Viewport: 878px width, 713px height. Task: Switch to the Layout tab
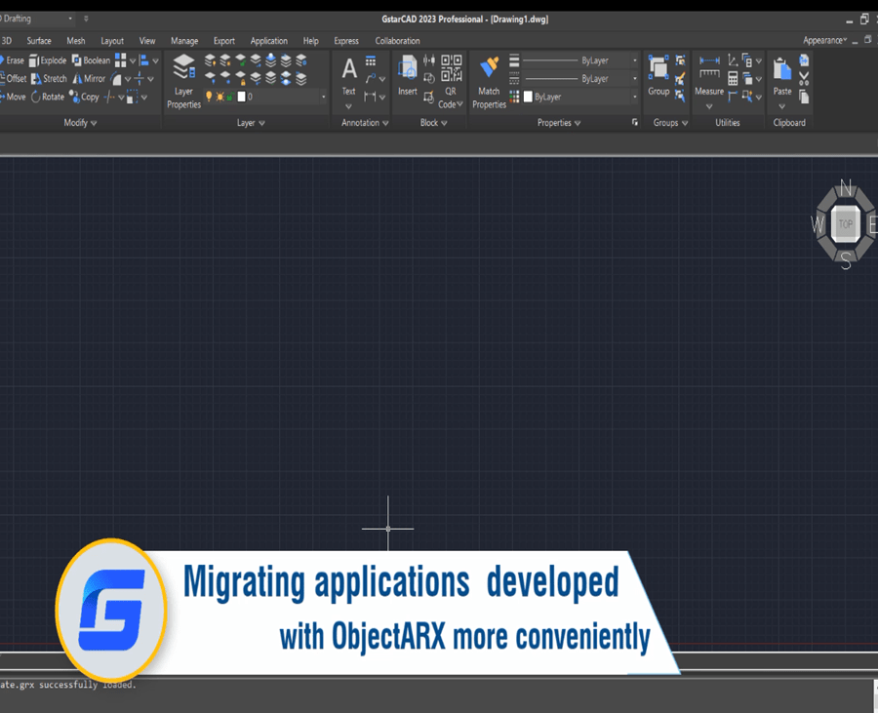111,41
